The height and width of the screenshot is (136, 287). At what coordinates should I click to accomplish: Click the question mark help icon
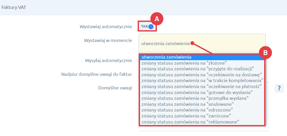279,88
